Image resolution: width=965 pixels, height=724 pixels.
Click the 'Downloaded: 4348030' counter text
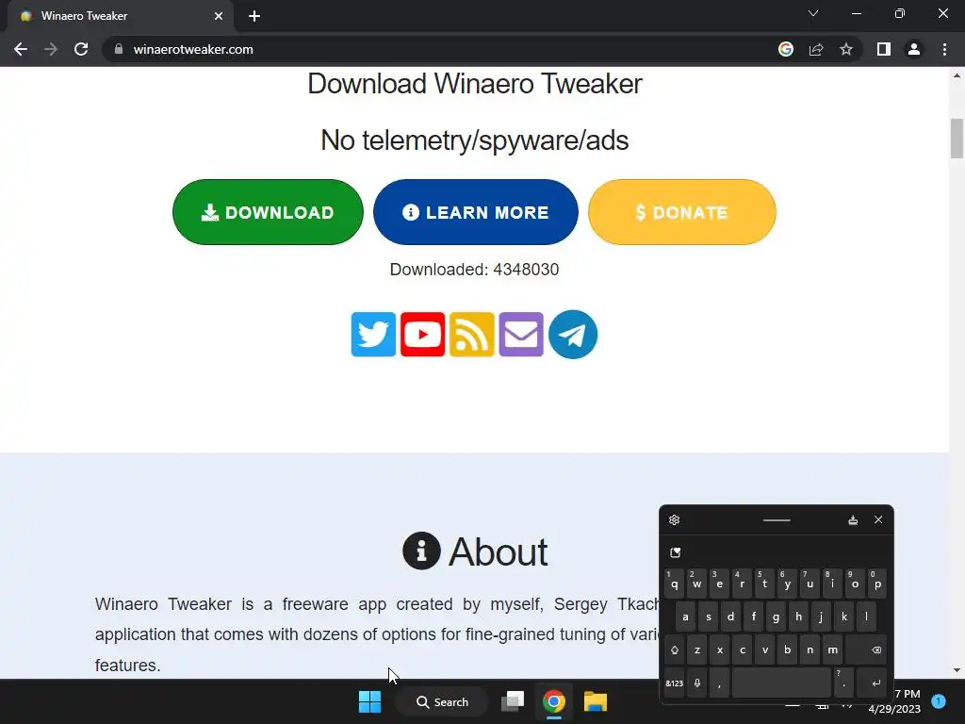pos(475,269)
